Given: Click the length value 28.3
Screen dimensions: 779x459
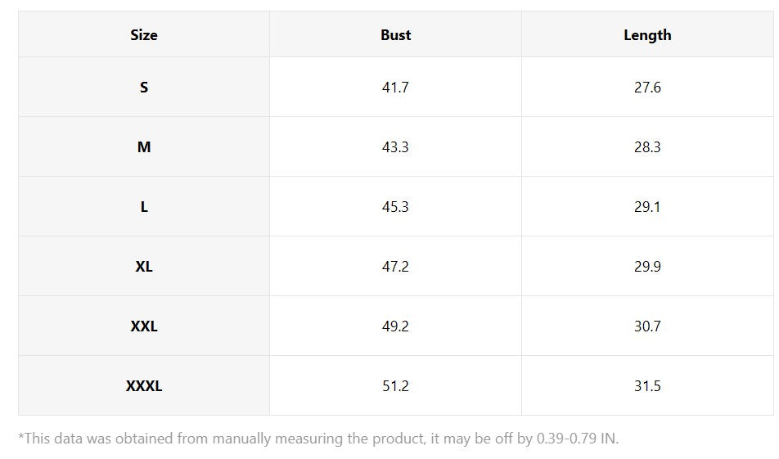Looking at the screenshot, I should [647, 147].
